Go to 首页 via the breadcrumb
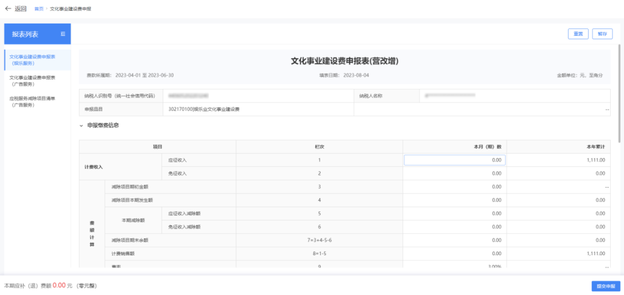 [39, 9]
